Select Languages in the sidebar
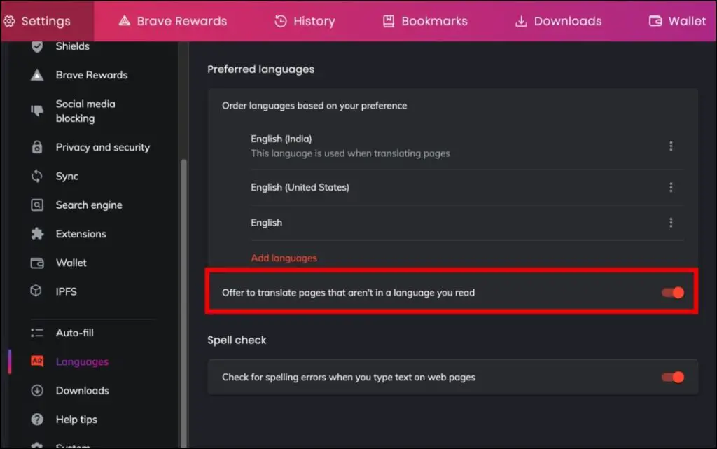 tap(83, 361)
